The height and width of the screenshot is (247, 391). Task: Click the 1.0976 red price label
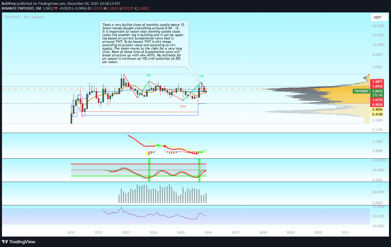click(377, 86)
